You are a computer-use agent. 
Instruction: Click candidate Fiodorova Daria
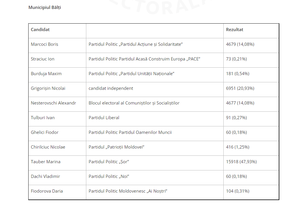(47, 191)
